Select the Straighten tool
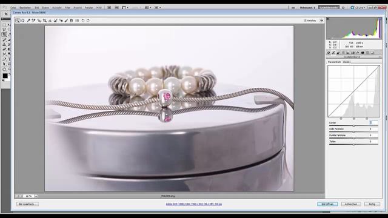The image size is (388, 218). 50,21
